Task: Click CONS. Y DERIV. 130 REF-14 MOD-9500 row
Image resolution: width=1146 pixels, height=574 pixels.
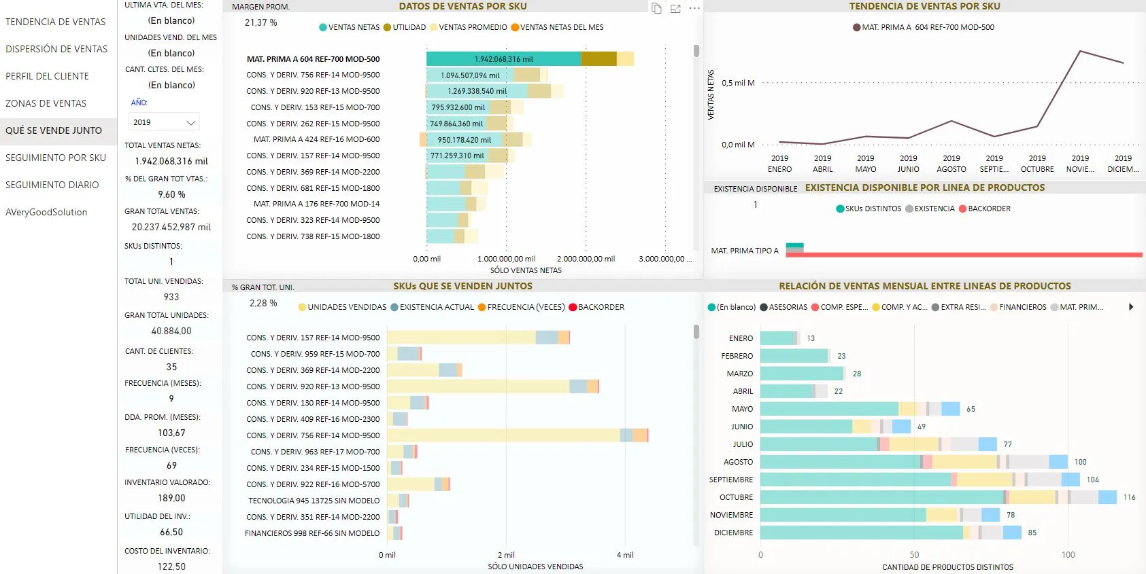Action: pos(313,403)
